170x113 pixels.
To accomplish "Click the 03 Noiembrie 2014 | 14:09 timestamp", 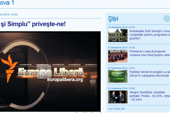I will (121, 88).
